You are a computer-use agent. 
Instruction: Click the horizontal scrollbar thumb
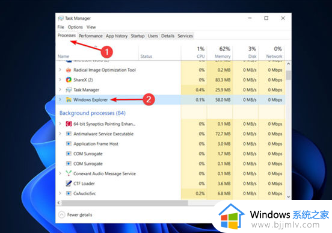[x=124, y=203]
